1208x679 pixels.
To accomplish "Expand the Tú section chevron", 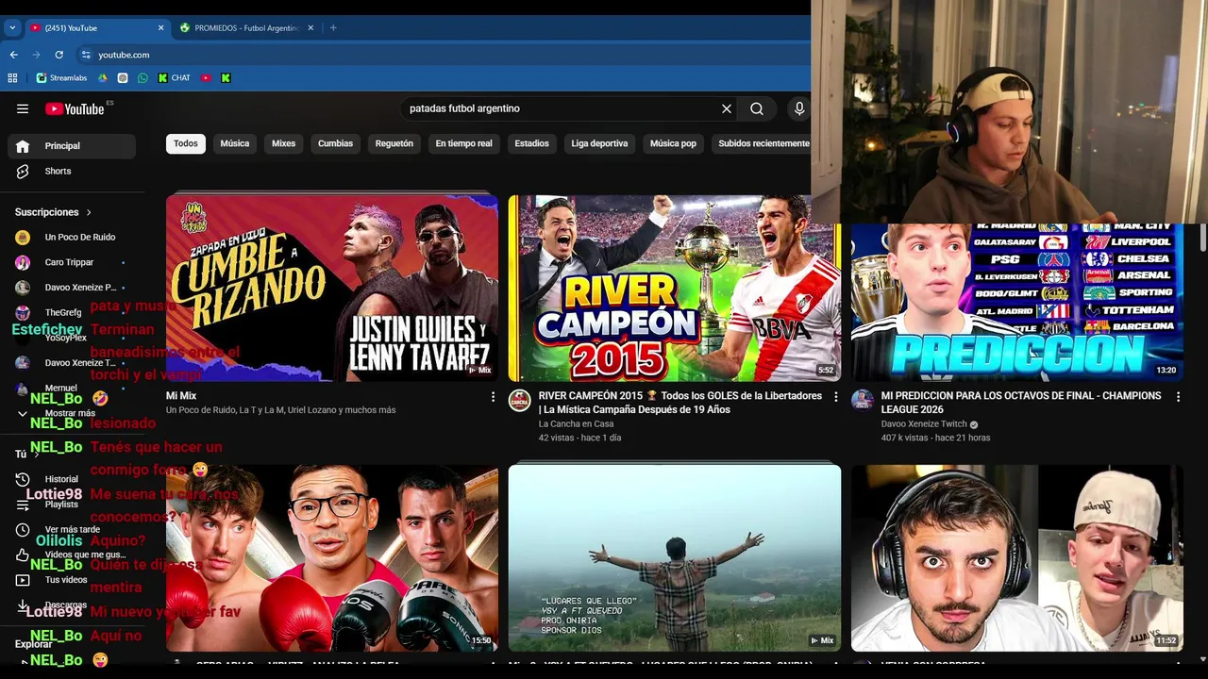I will [36, 454].
